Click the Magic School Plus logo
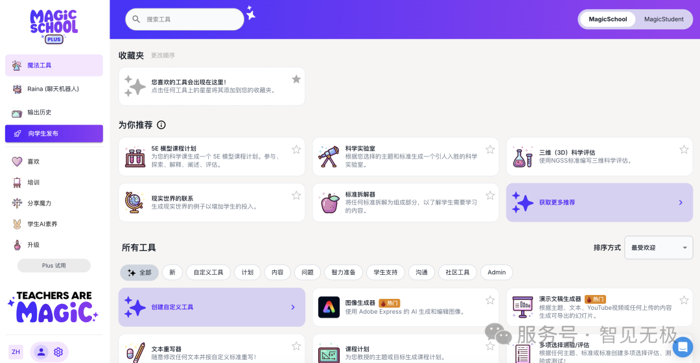This screenshot has width=700, height=363. point(54,27)
